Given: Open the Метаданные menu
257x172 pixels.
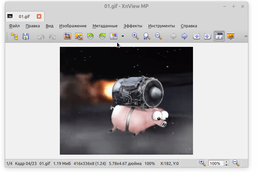Looking at the screenshot, I should click(105, 26).
